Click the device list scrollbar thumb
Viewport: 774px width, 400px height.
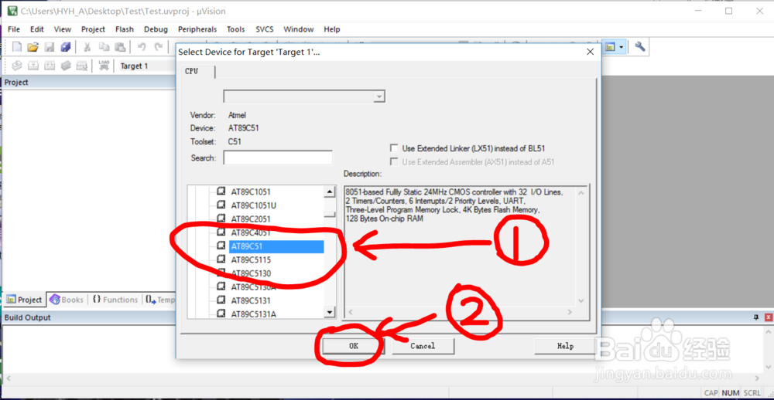[x=329, y=215]
